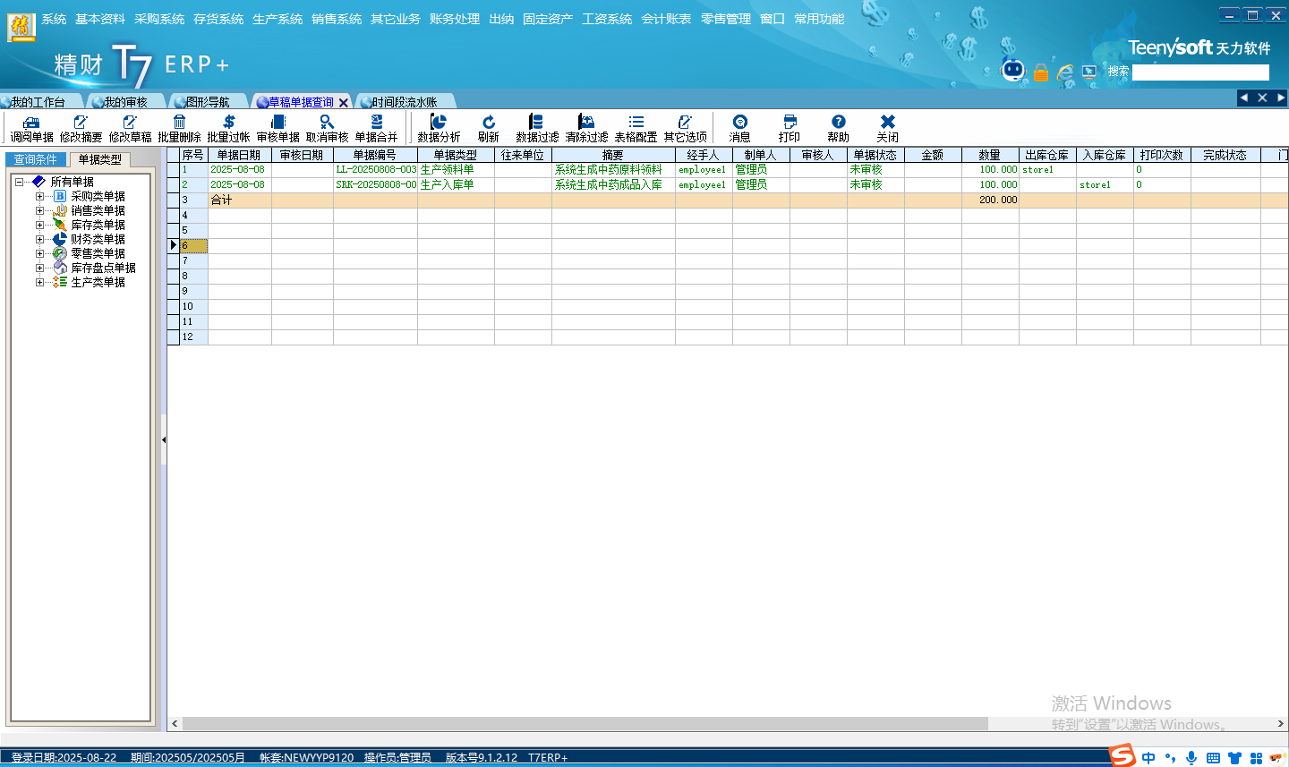Screen dimensions: 1289x767
Task: Open 表格配置 toolbar icon
Action: tap(636, 123)
